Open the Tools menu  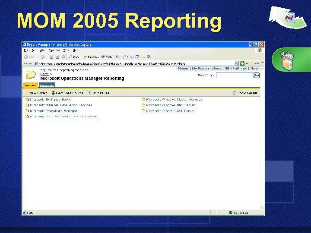pyautogui.click(x=66, y=50)
